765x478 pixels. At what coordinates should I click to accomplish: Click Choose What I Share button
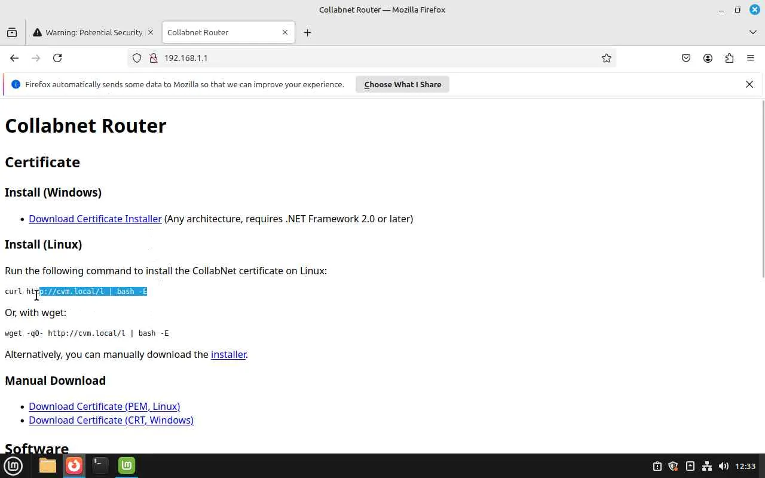click(403, 84)
